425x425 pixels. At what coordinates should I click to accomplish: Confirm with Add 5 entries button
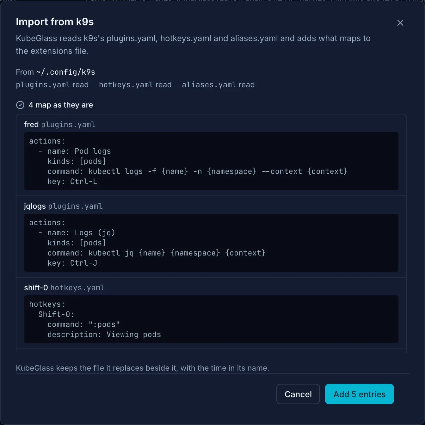(x=359, y=394)
